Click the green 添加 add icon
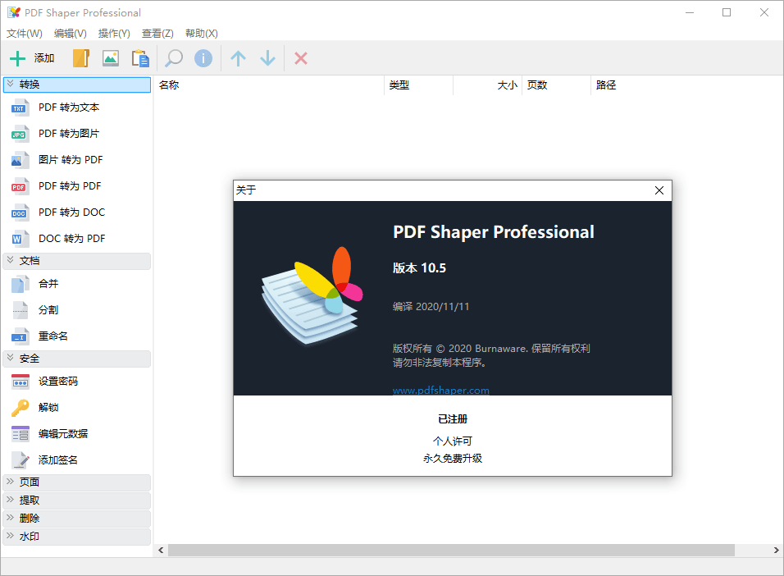The image size is (784, 576). [17, 57]
